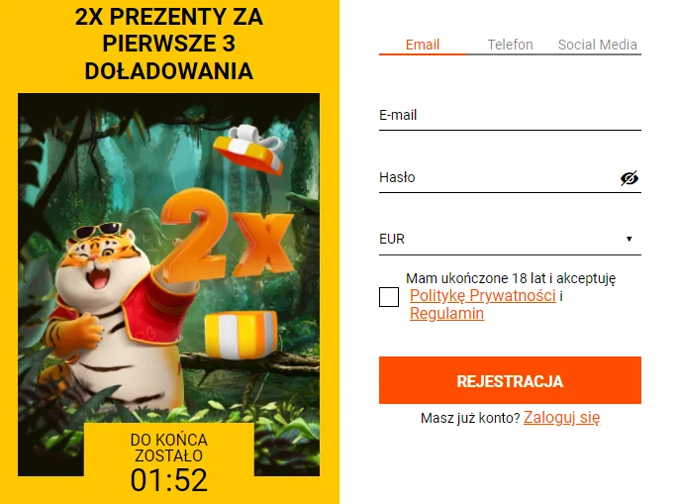Switch to the Email tab
Screen dimensions: 679x504
coord(423,45)
